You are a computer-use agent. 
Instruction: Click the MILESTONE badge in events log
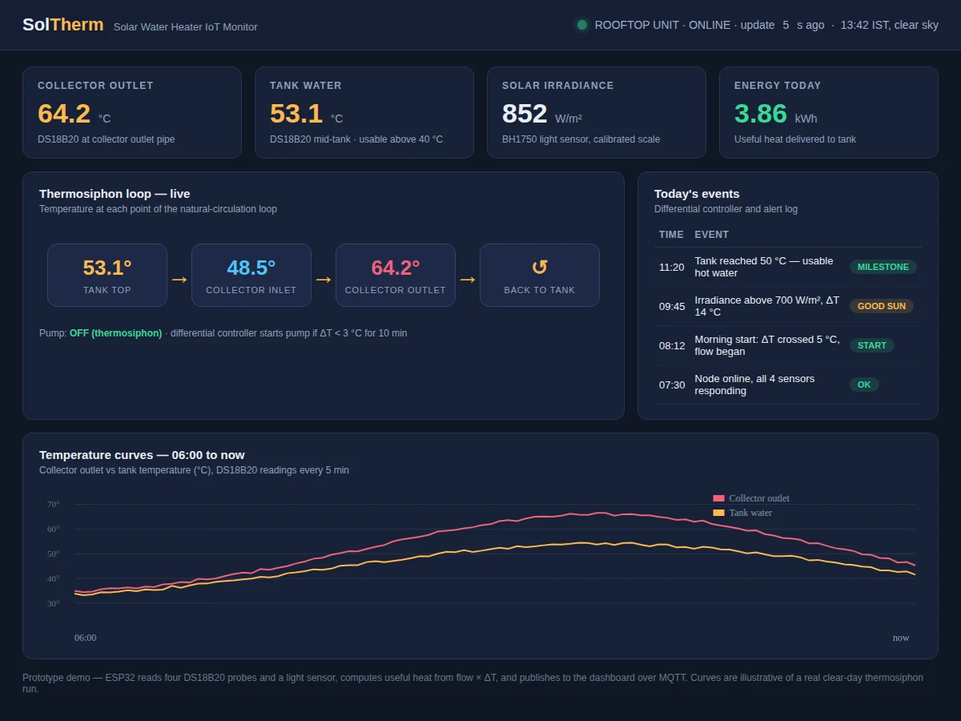(883, 267)
